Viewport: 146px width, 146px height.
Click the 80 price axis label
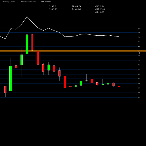point(139,56)
